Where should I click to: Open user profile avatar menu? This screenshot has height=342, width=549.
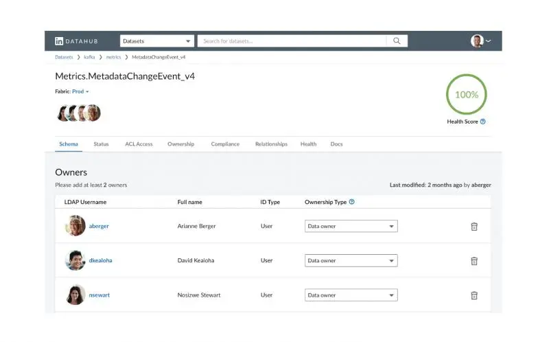point(480,41)
